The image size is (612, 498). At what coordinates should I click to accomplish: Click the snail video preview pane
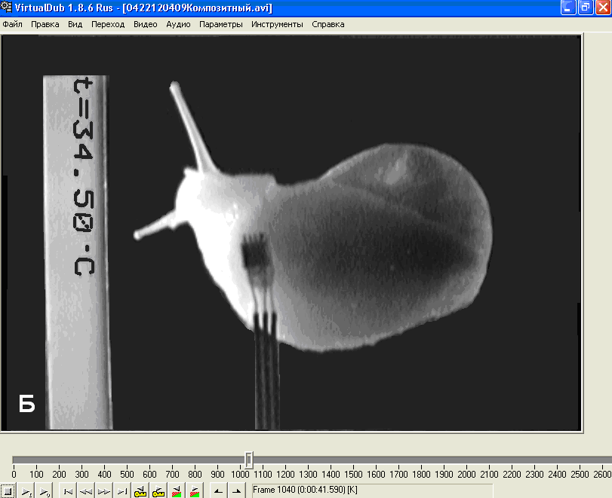[291, 233]
